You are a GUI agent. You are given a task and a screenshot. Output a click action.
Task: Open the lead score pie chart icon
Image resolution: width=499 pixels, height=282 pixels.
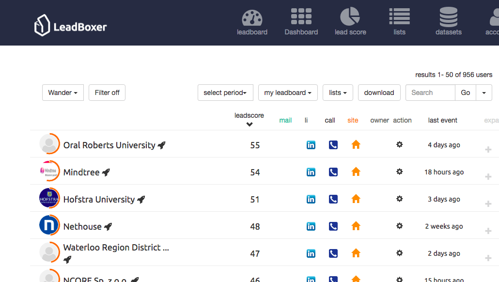pyautogui.click(x=350, y=16)
